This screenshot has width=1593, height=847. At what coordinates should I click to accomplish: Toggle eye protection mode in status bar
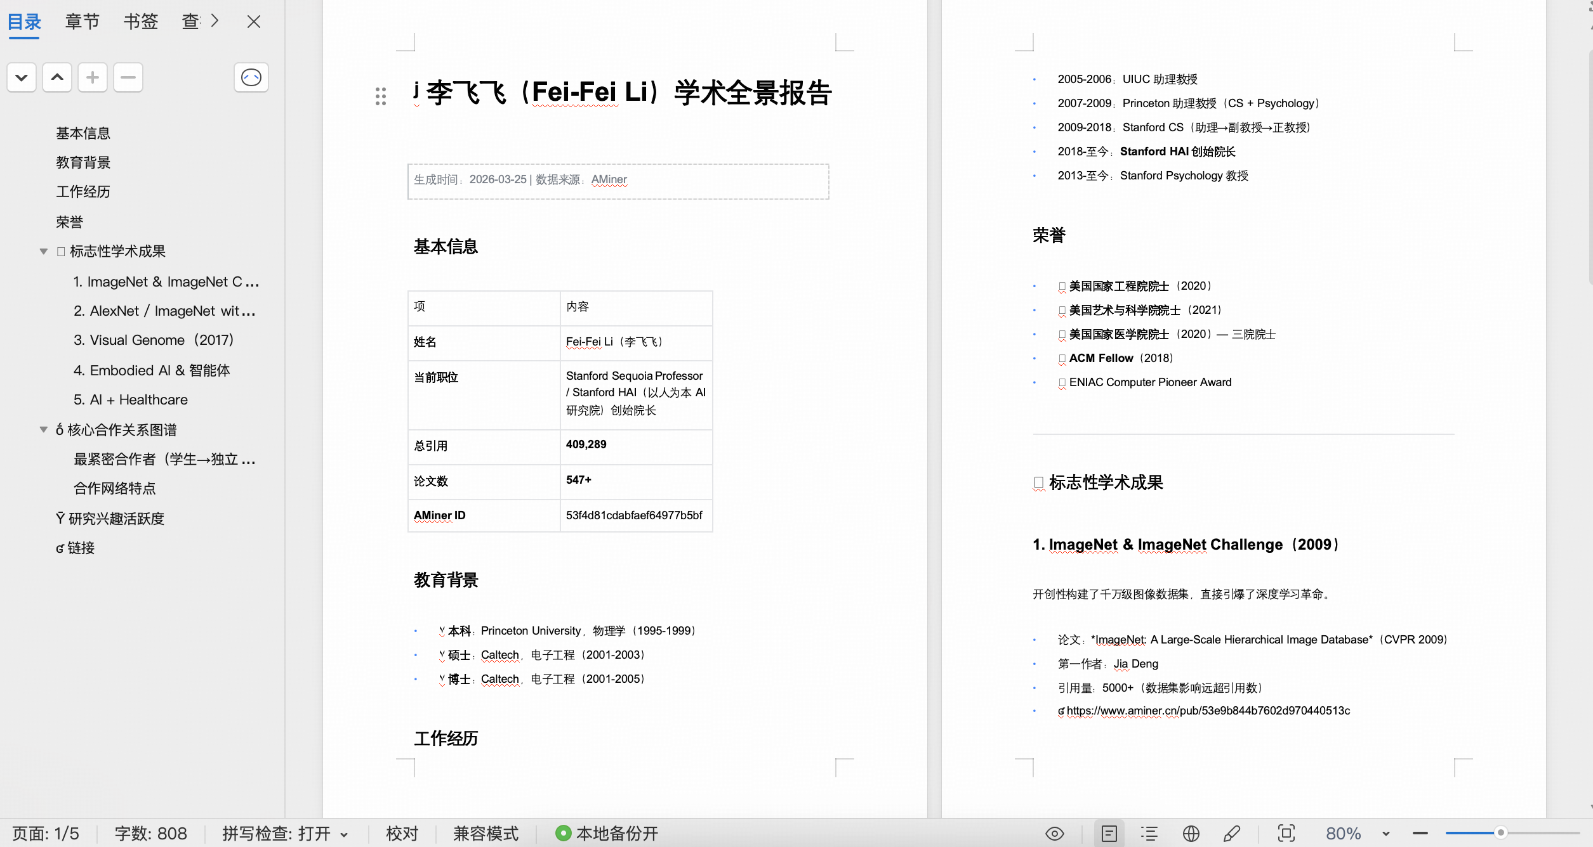(x=1054, y=834)
